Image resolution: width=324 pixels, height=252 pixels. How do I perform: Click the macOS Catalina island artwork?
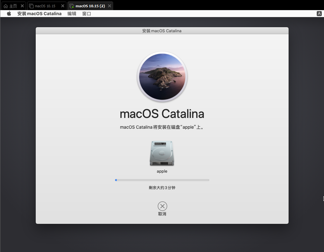click(162, 77)
